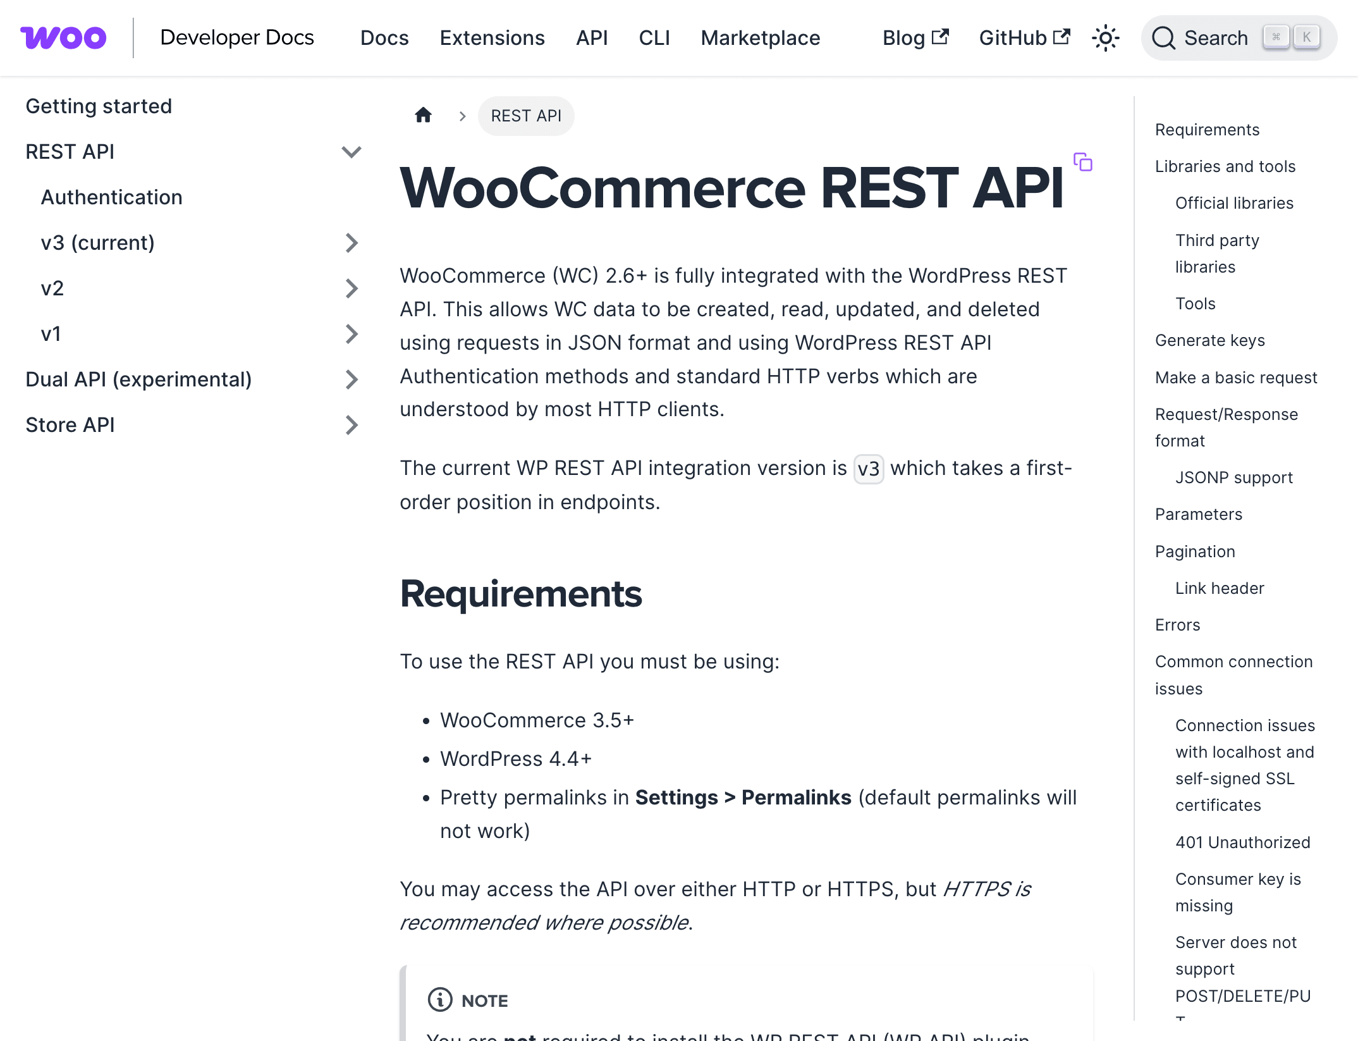The width and height of the screenshot is (1358, 1041).
Task: Select REST API sidebar item
Action: [x=70, y=152]
